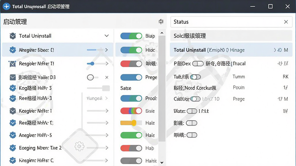296x166 pixels.
Task: Click the Yaiie D3 row radio toggle
Action: click(90, 77)
